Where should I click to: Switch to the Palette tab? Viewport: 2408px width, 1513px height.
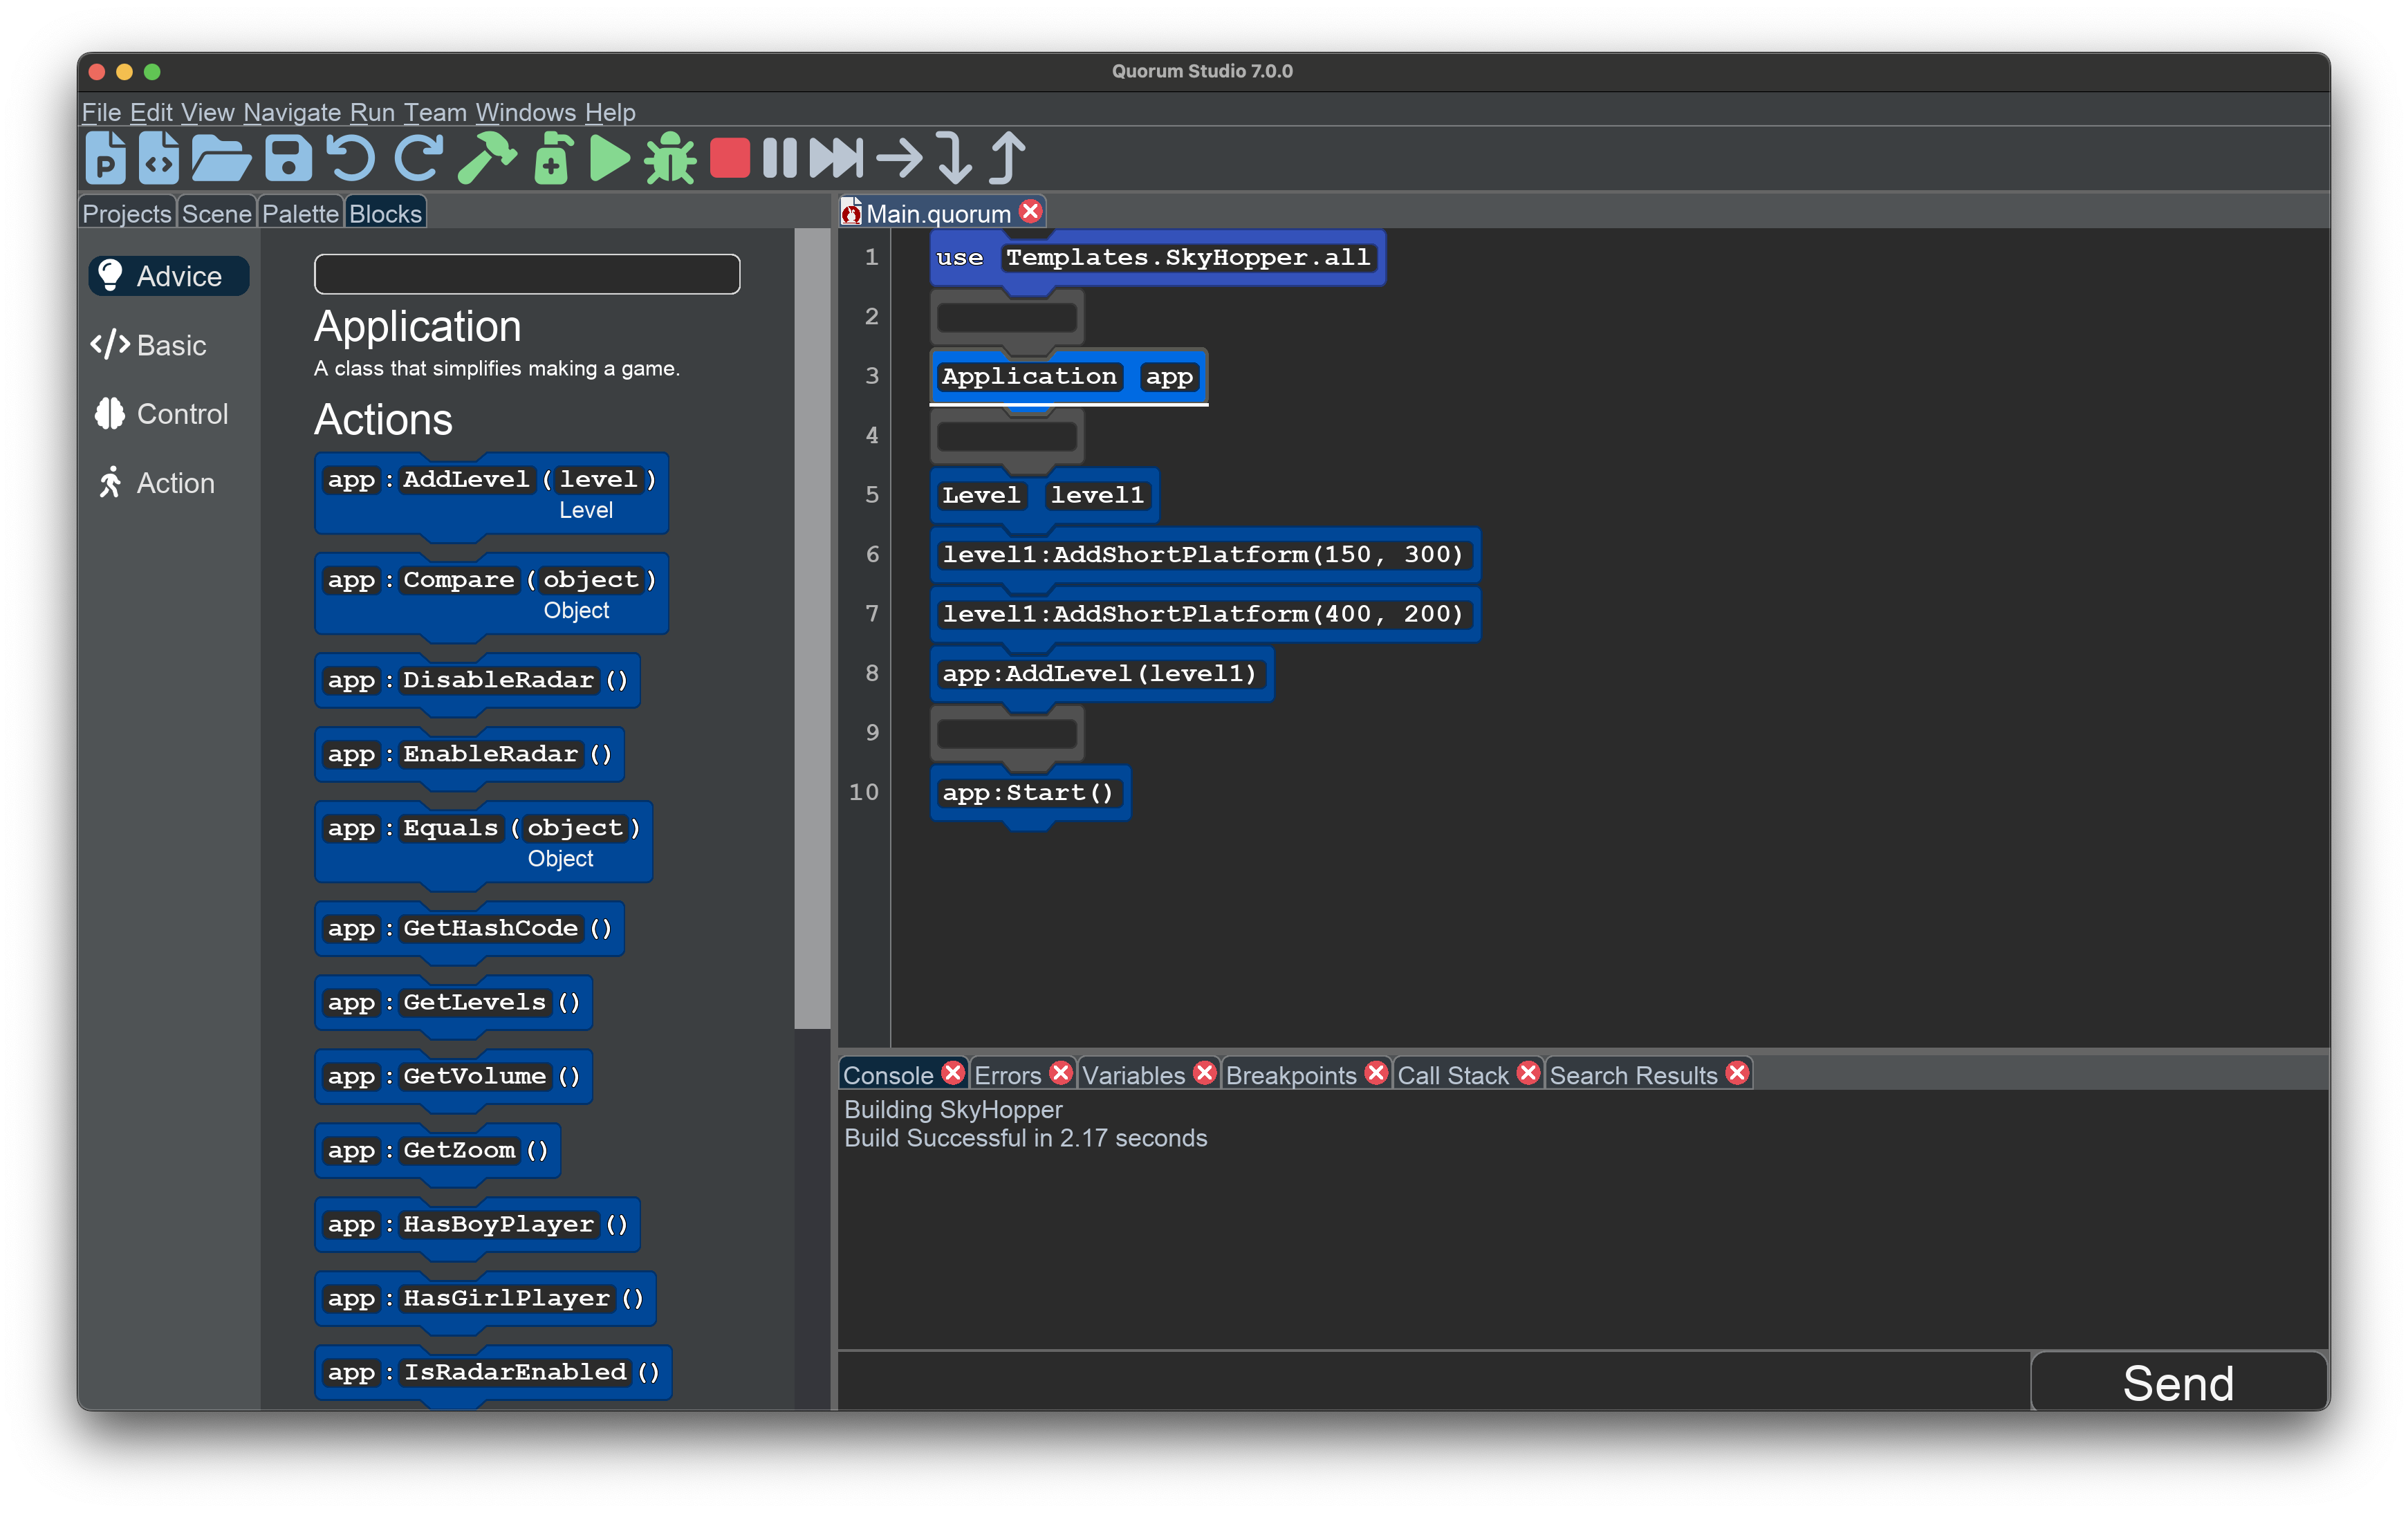click(300, 213)
